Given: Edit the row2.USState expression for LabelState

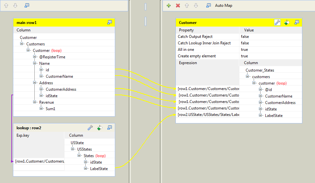Looking at the screenshot, I should click(208, 115).
